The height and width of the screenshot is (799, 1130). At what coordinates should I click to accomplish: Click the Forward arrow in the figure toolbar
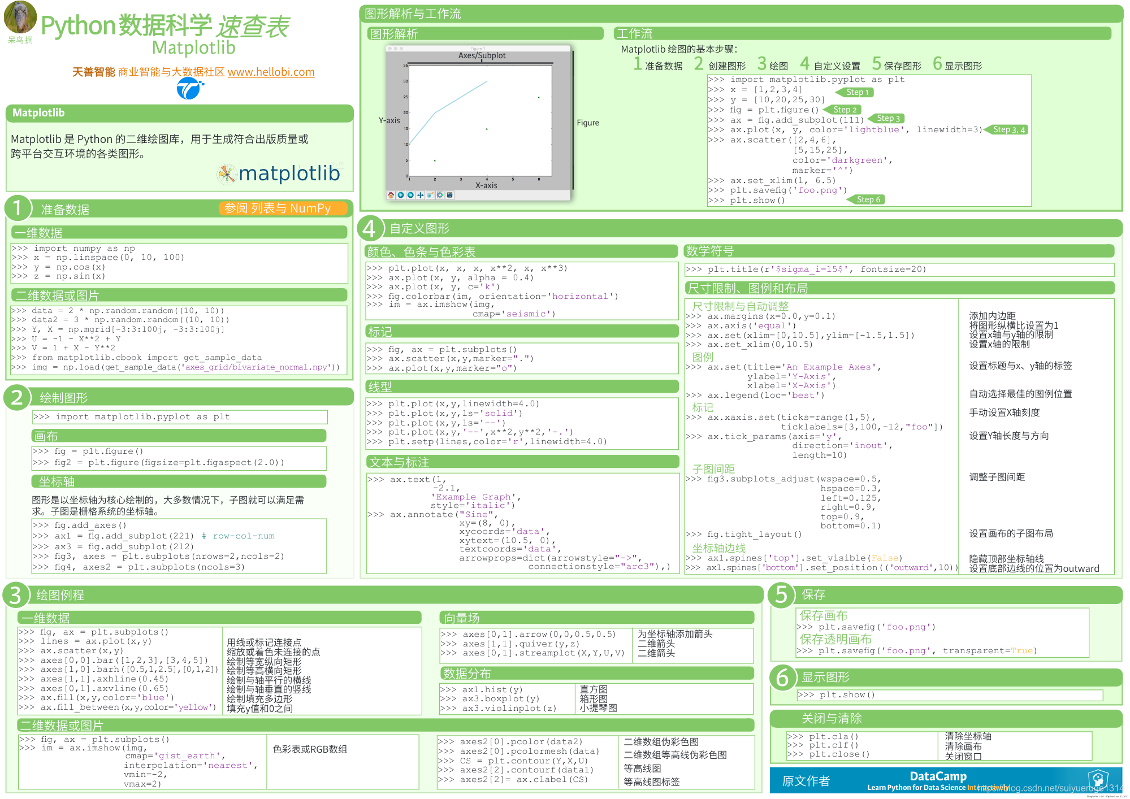[410, 195]
